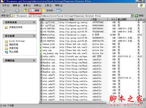Select file named r=0.8497161
Screen dimensions: 146x108
pyautogui.click(x=50, y=41)
